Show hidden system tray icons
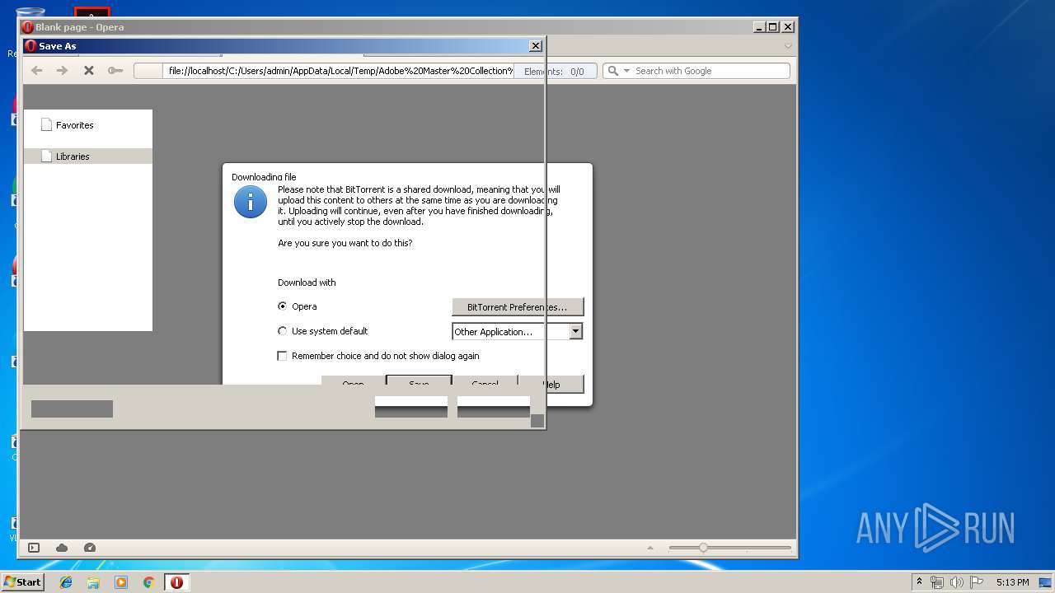1055x593 pixels. pos(919,582)
